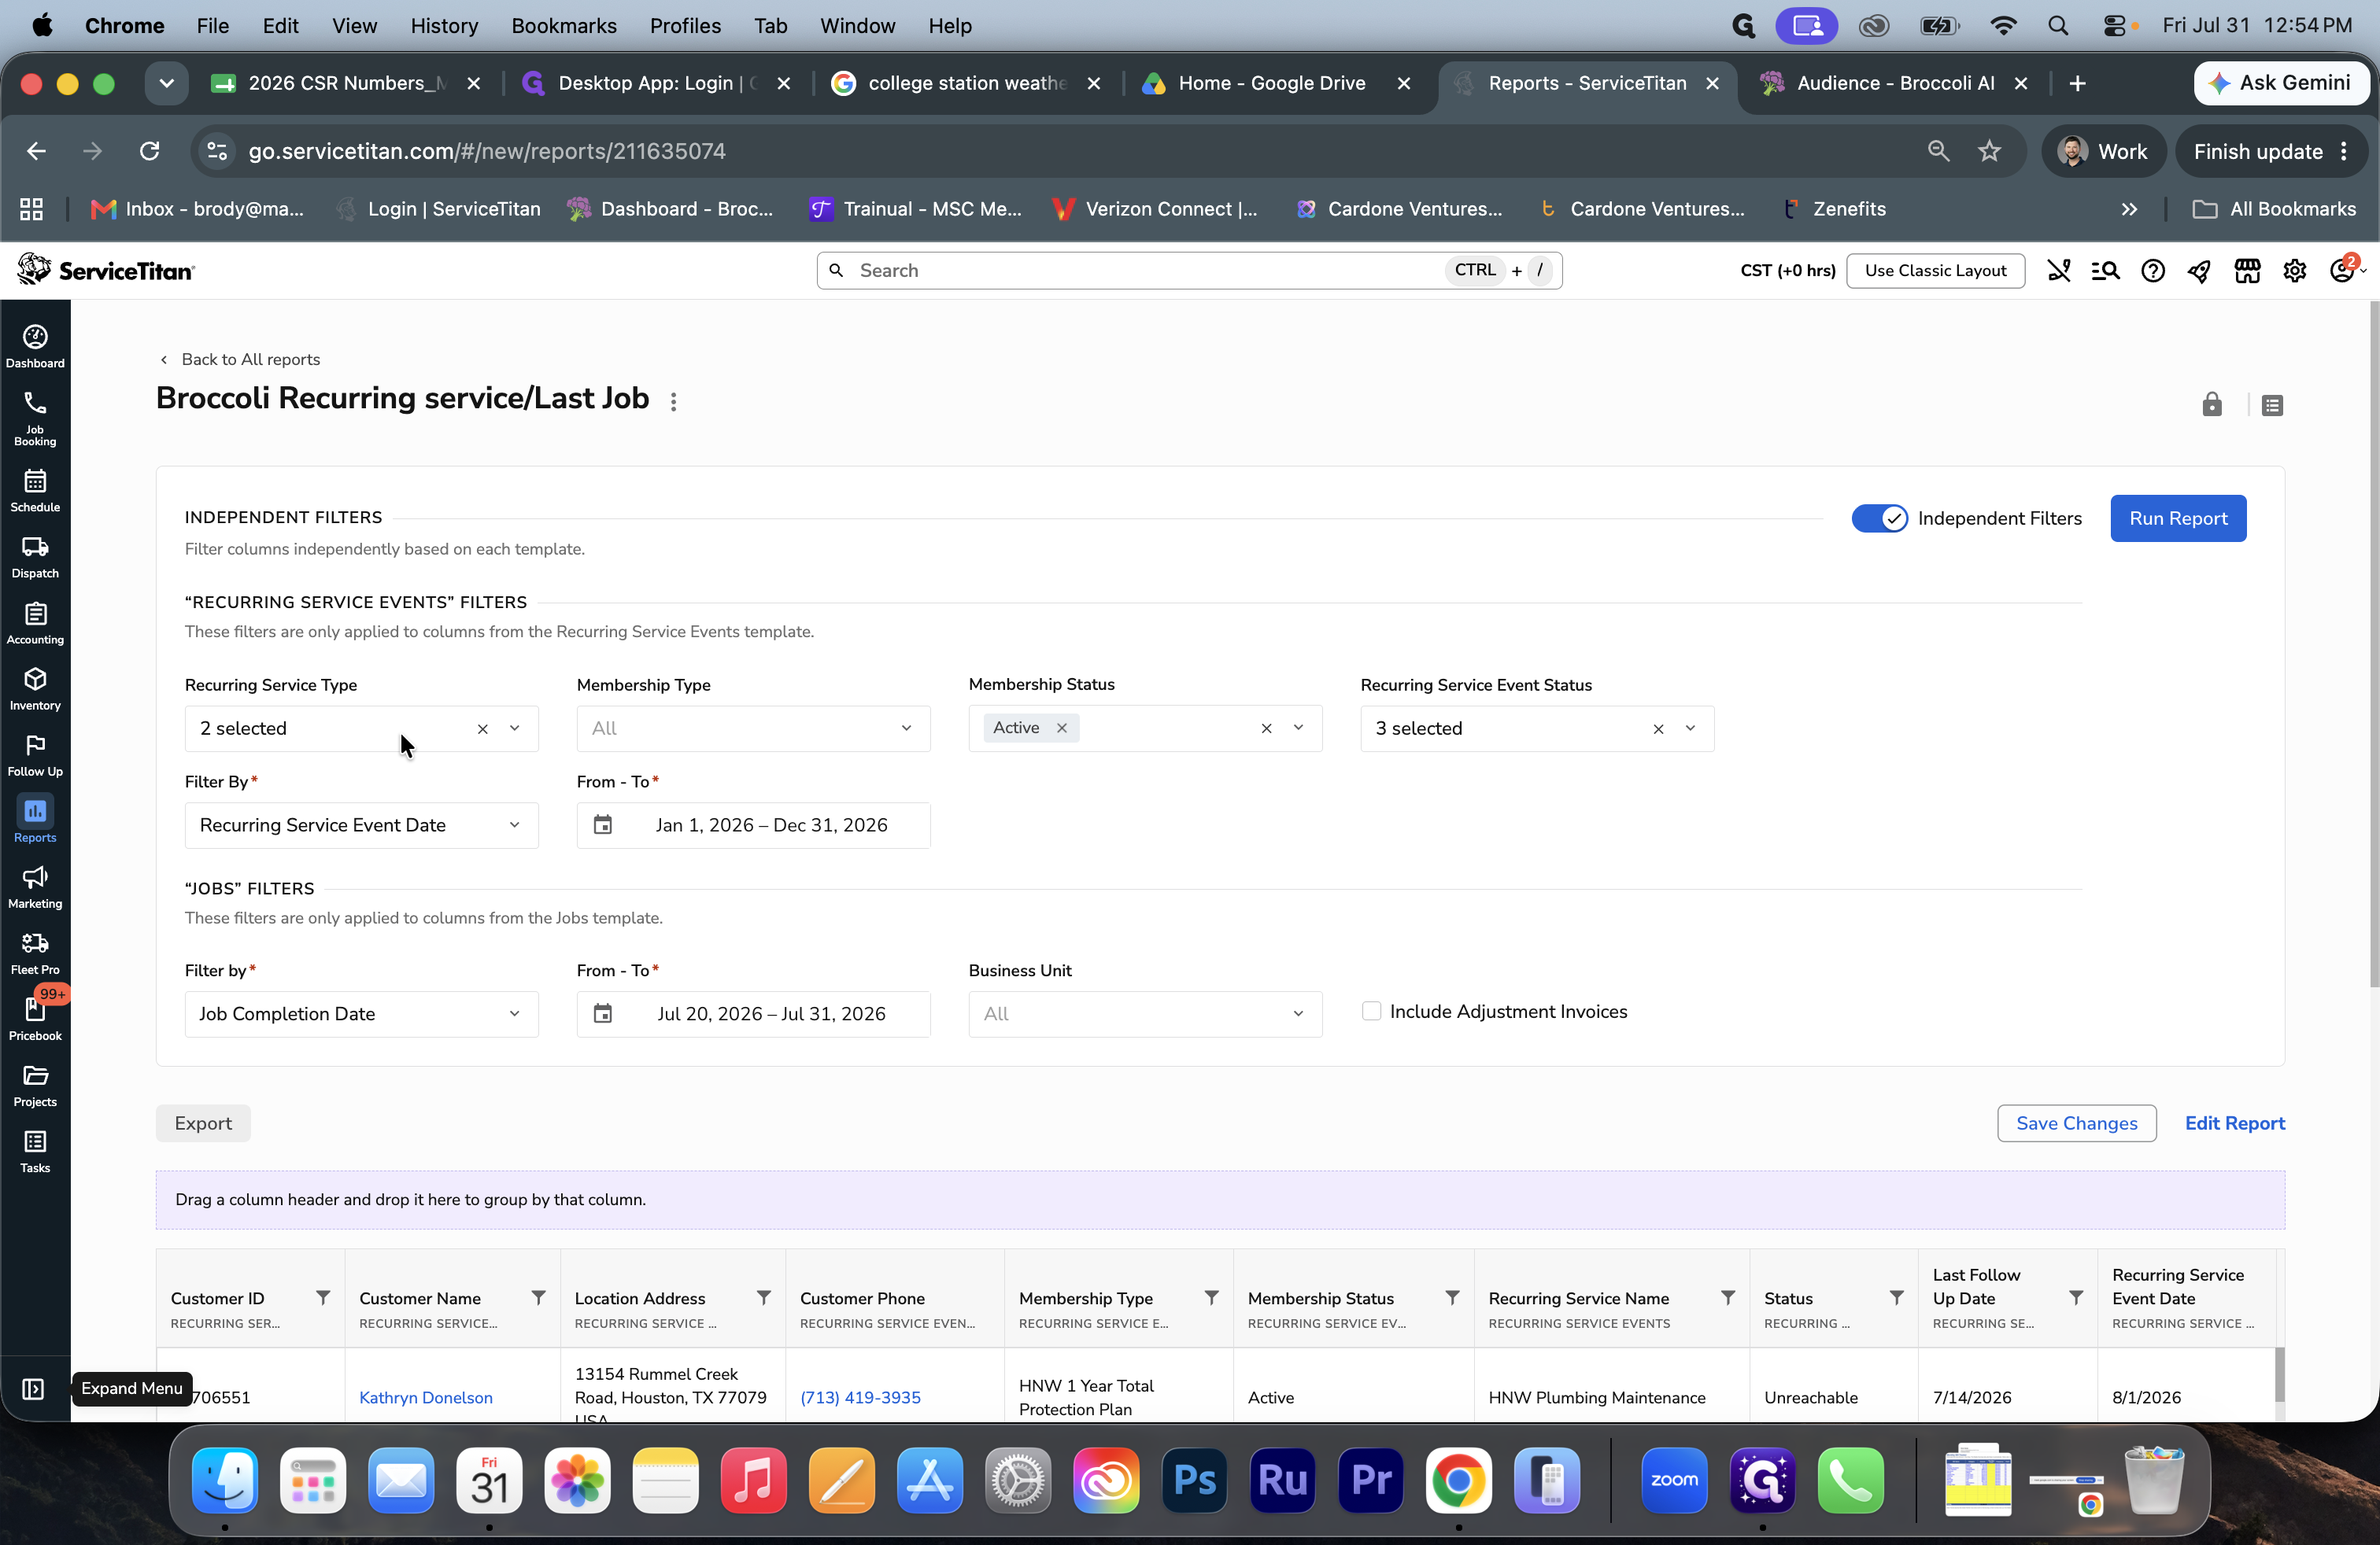The image size is (2380, 1545).
Task: Open the ServiceTitan settings gear
Action: 2294,271
